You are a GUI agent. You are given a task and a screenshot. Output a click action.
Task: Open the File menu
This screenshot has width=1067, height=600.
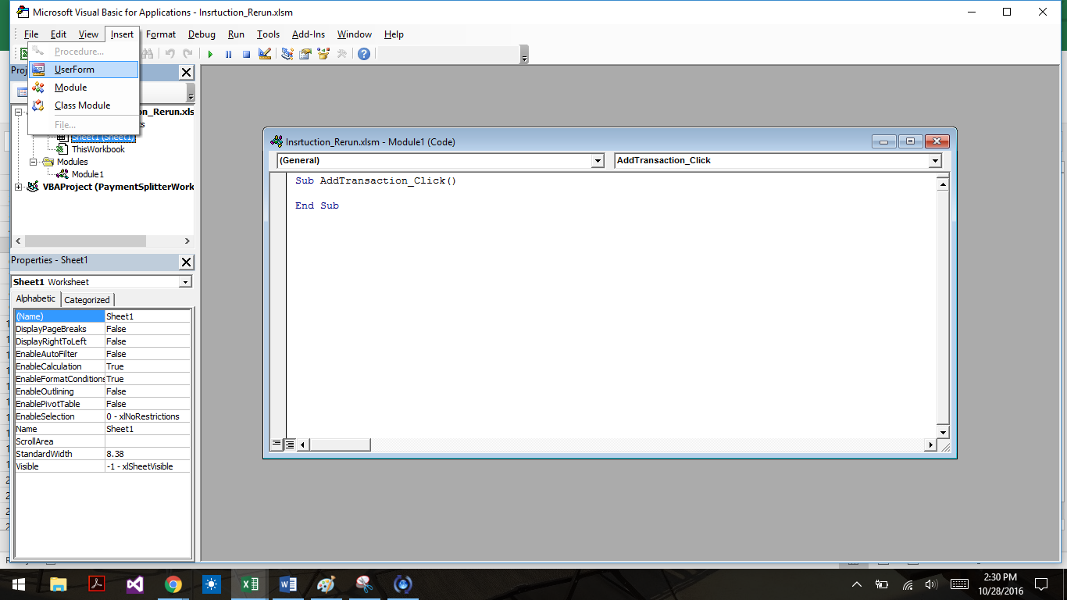coord(31,34)
